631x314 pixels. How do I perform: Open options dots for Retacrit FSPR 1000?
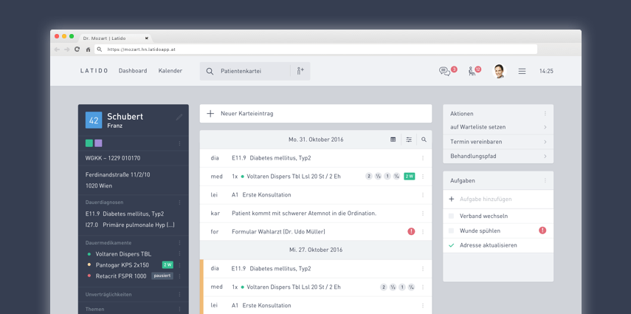tap(179, 276)
